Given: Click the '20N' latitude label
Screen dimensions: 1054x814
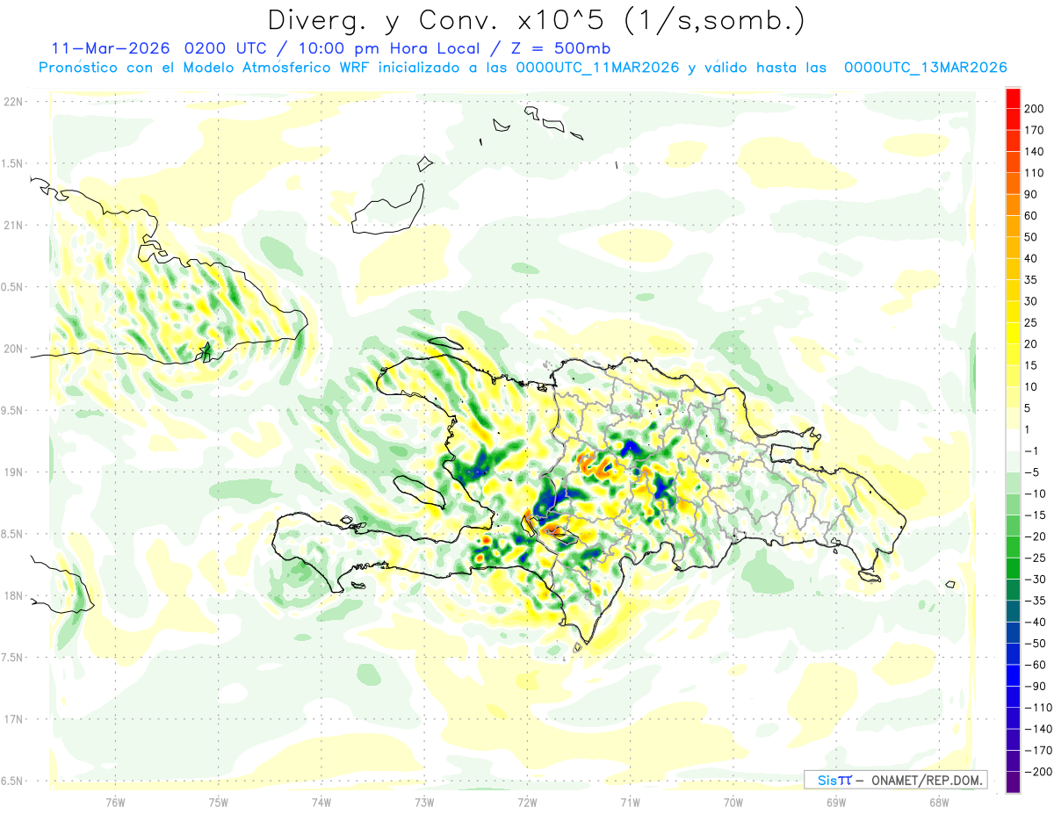Looking at the screenshot, I should pos(13,349).
